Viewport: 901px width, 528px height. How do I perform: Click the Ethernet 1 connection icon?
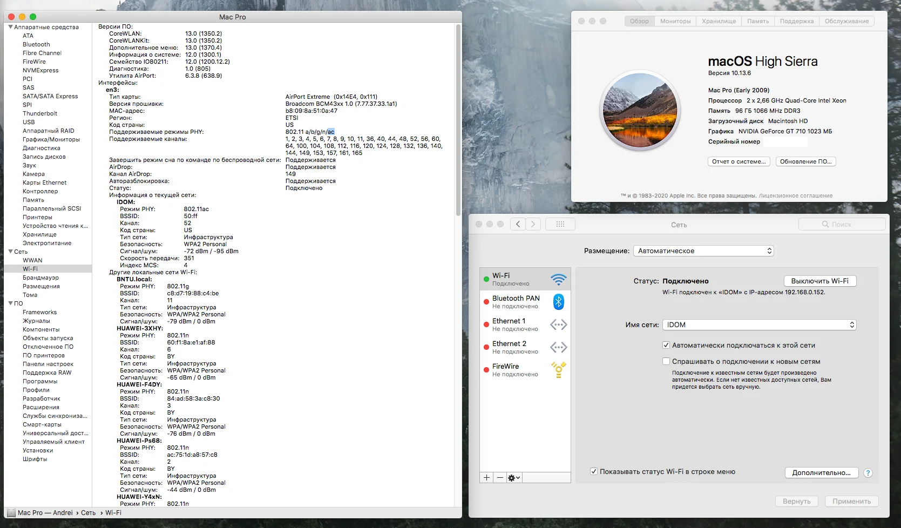coord(559,324)
